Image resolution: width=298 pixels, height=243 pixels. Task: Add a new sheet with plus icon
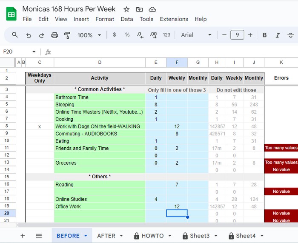23,236
